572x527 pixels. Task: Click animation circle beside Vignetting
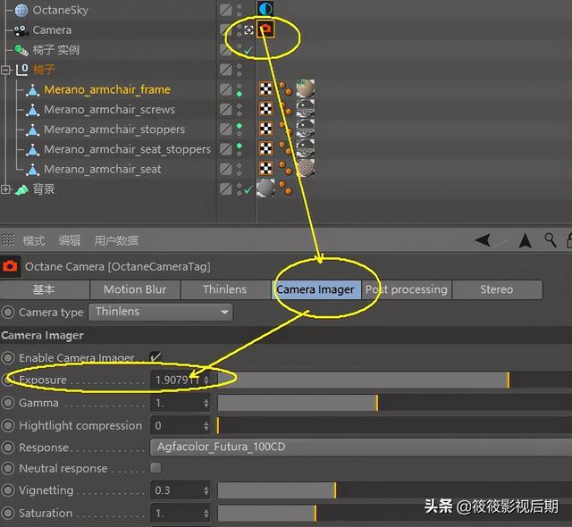tap(8, 490)
